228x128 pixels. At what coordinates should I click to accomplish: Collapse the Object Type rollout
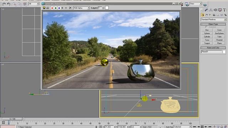coord(213,24)
